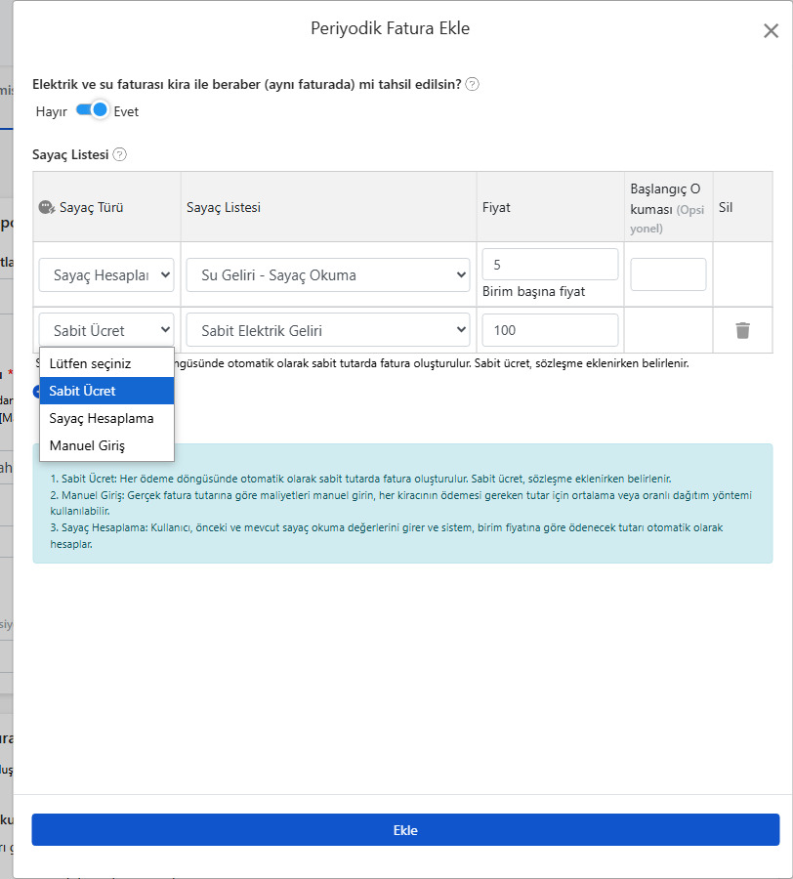Click the Periyodik Fatura Ekle title
This screenshot has width=793, height=879.
390,28
